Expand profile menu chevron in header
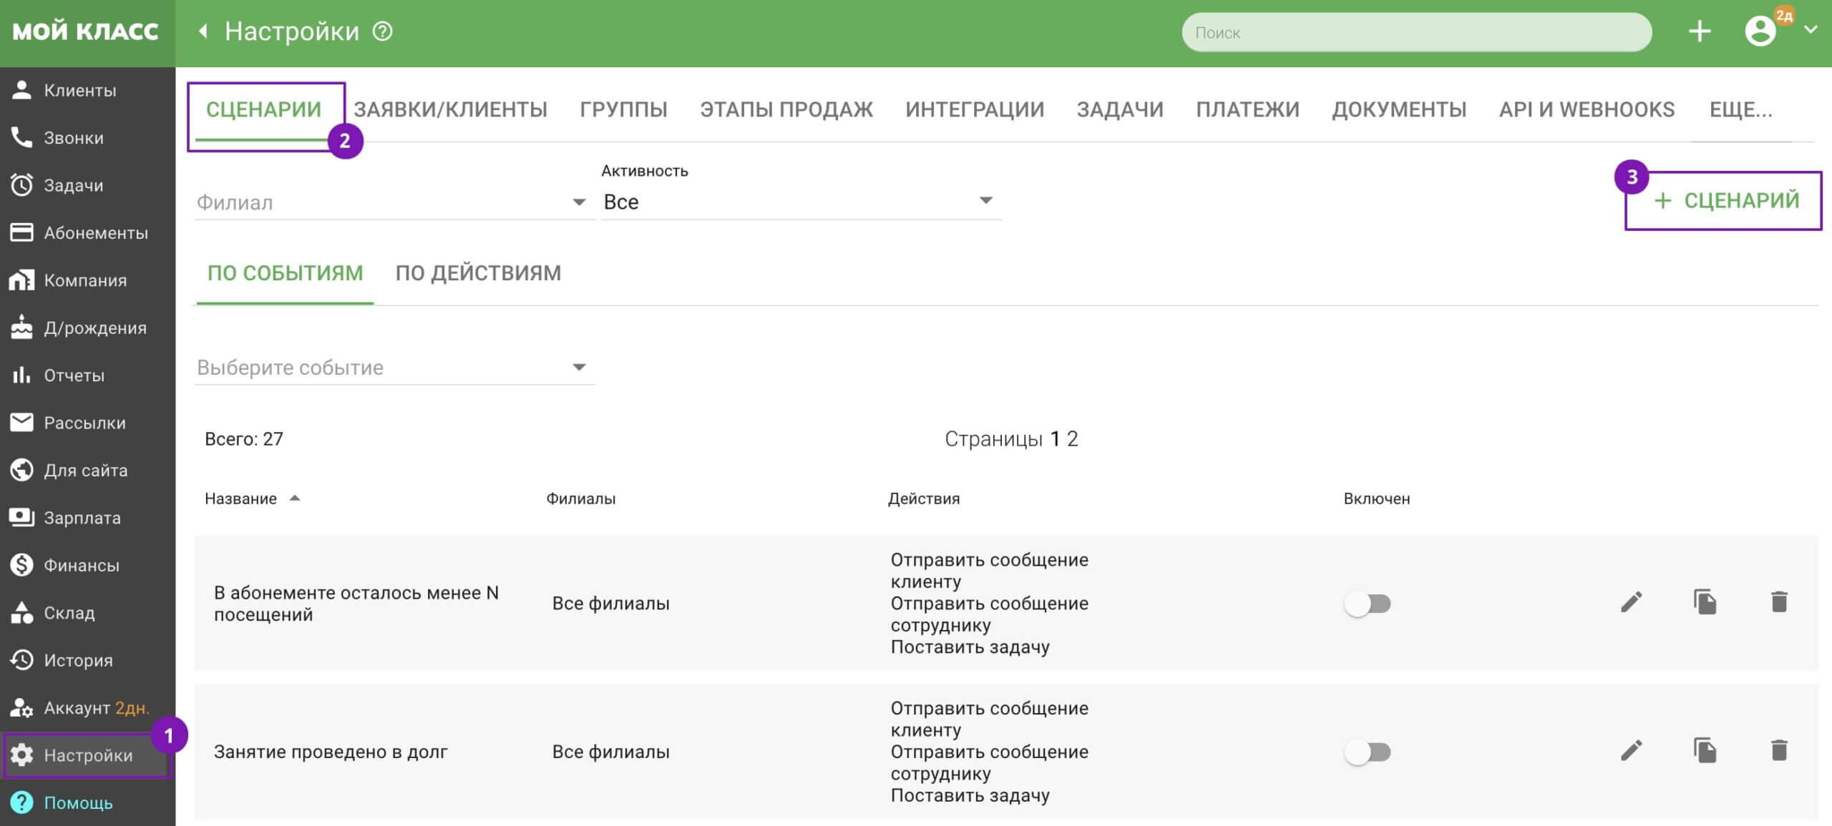This screenshot has height=826, width=1832. coord(1811,30)
